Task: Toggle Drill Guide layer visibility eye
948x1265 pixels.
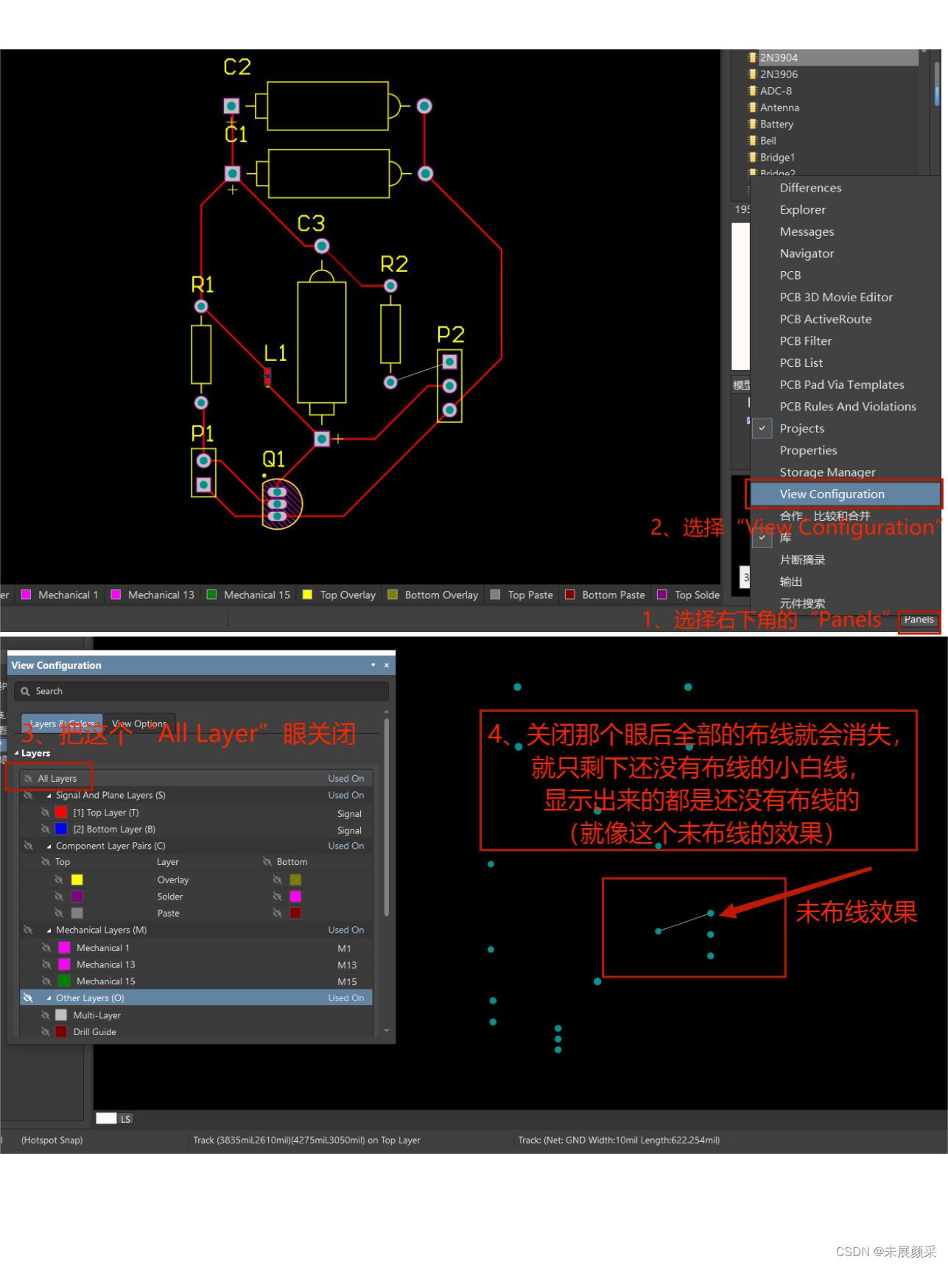Action: coord(46,1032)
